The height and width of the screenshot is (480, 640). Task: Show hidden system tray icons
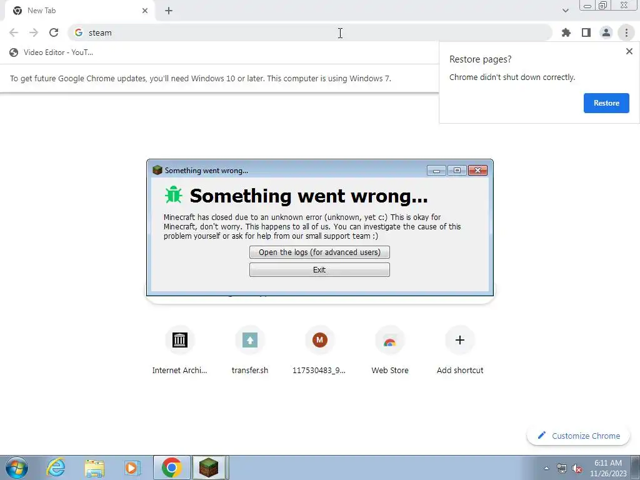click(546, 468)
